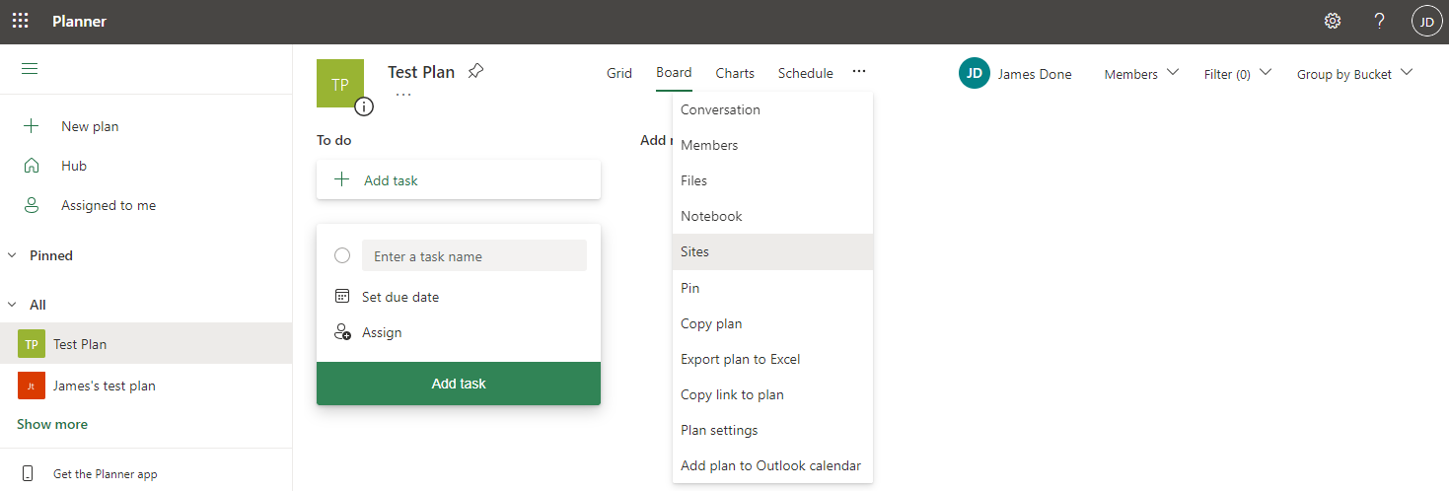The image size is (1449, 491).
Task: Click the James Done JD avatar
Action: point(975,73)
